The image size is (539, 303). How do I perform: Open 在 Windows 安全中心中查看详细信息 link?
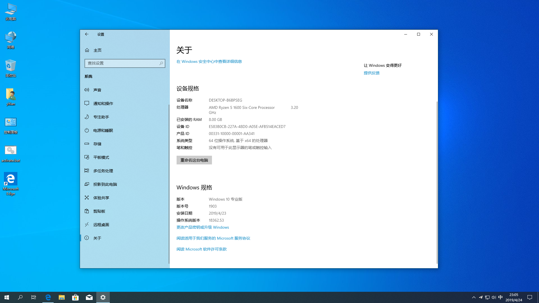pyautogui.click(x=209, y=61)
